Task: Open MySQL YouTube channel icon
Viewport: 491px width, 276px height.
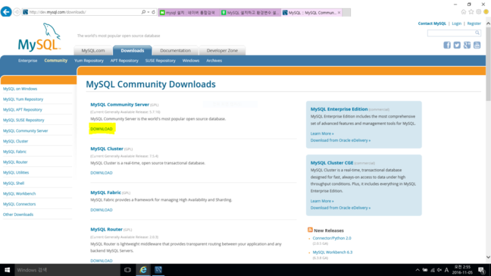Action: click(477, 45)
